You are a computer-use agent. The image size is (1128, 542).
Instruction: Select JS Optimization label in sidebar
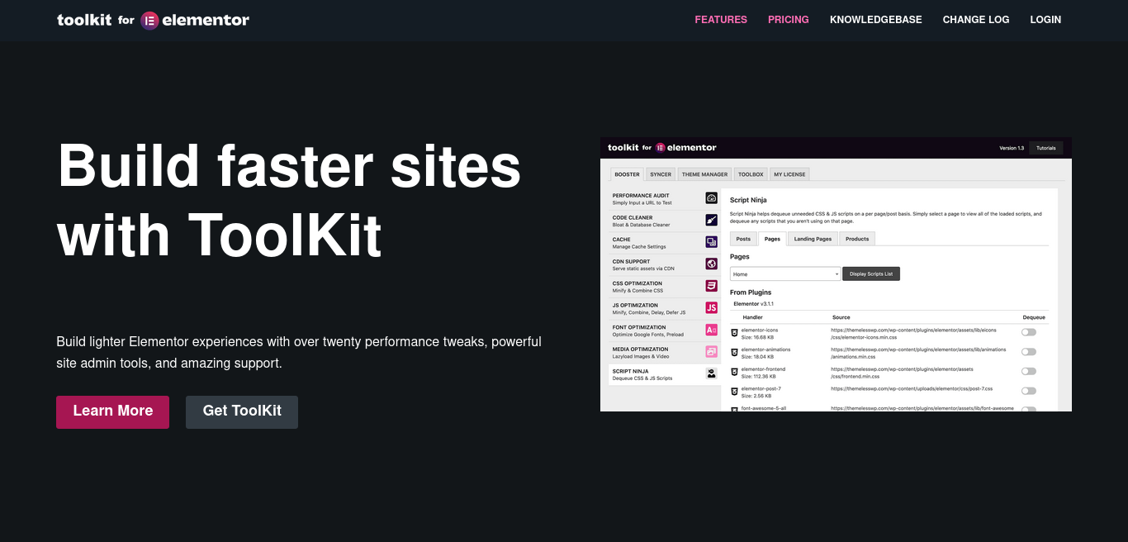click(x=635, y=306)
